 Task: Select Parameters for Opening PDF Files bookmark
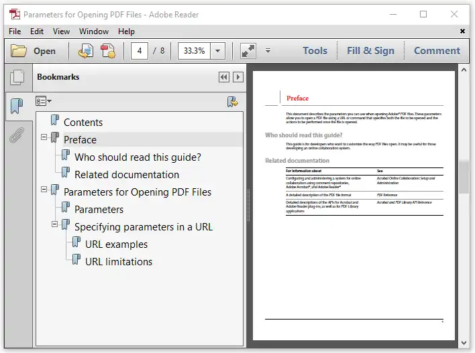tap(138, 192)
